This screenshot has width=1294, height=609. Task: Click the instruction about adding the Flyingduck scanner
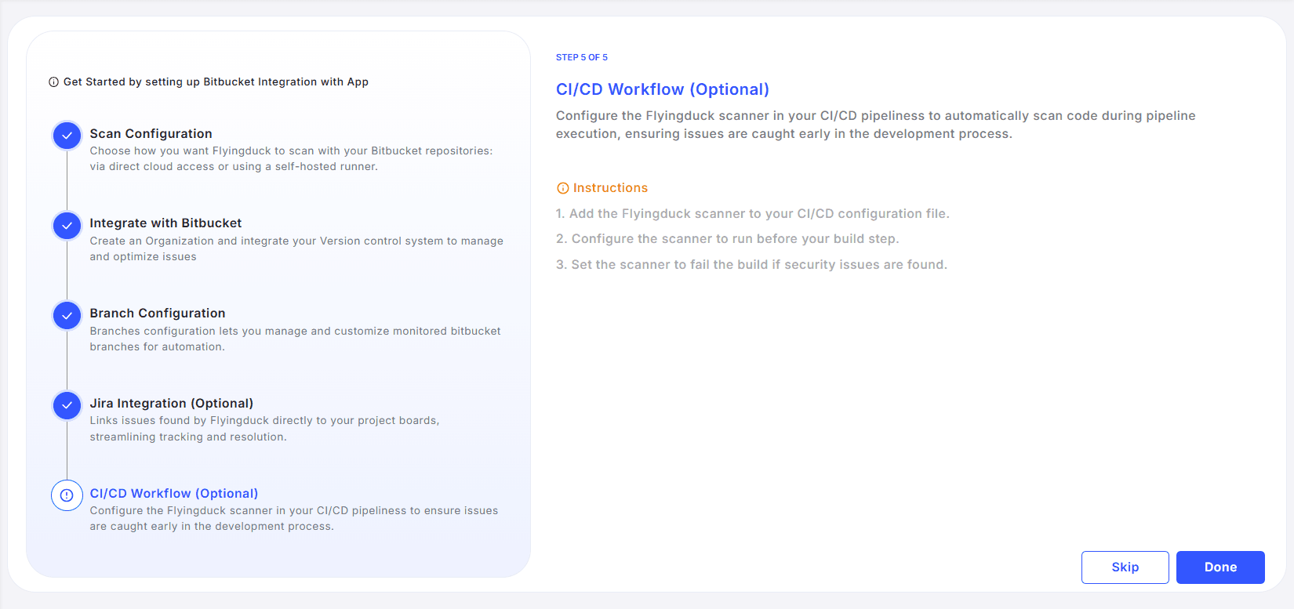pyautogui.click(x=752, y=214)
